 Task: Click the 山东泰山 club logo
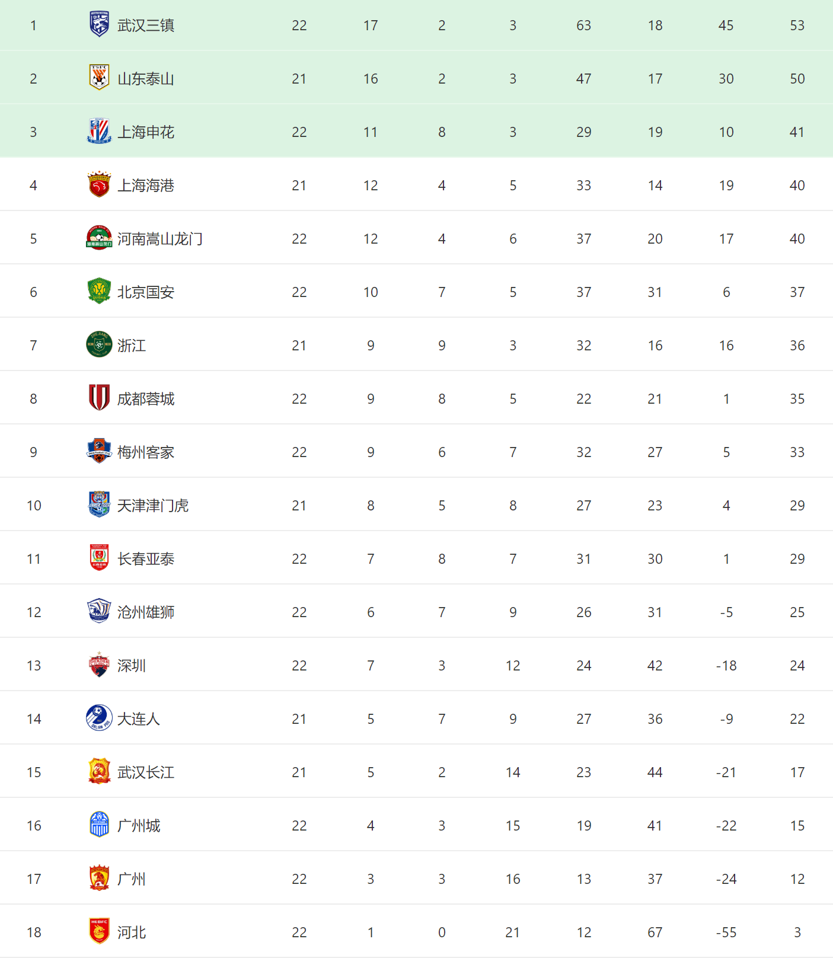click(x=99, y=78)
